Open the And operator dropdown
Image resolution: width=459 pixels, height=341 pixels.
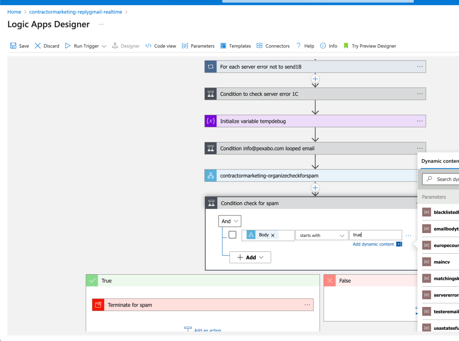click(x=230, y=221)
